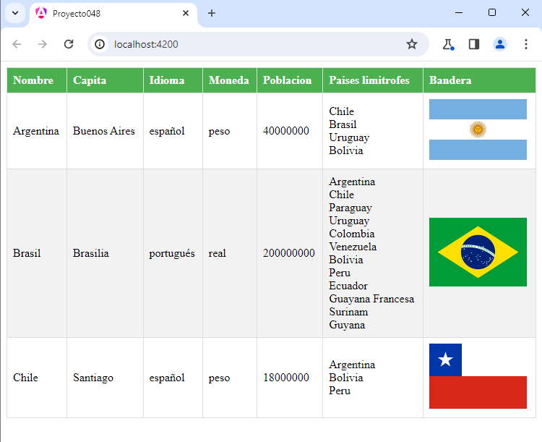View site information icon in address bar
Viewport: 542px width, 442px height.
100,44
